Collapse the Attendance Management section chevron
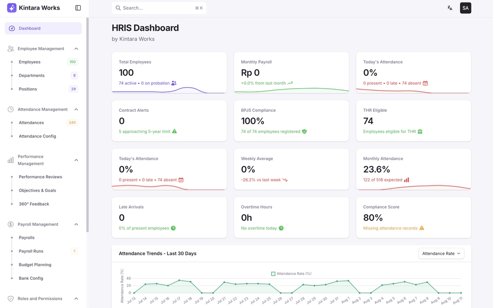The height and width of the screenshot is (308, 493). (76, 109)
